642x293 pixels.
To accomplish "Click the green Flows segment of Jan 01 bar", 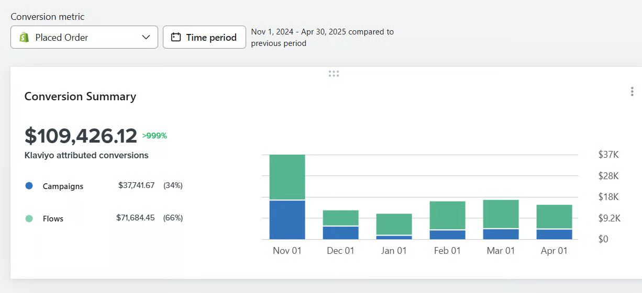I will [394, 224].
